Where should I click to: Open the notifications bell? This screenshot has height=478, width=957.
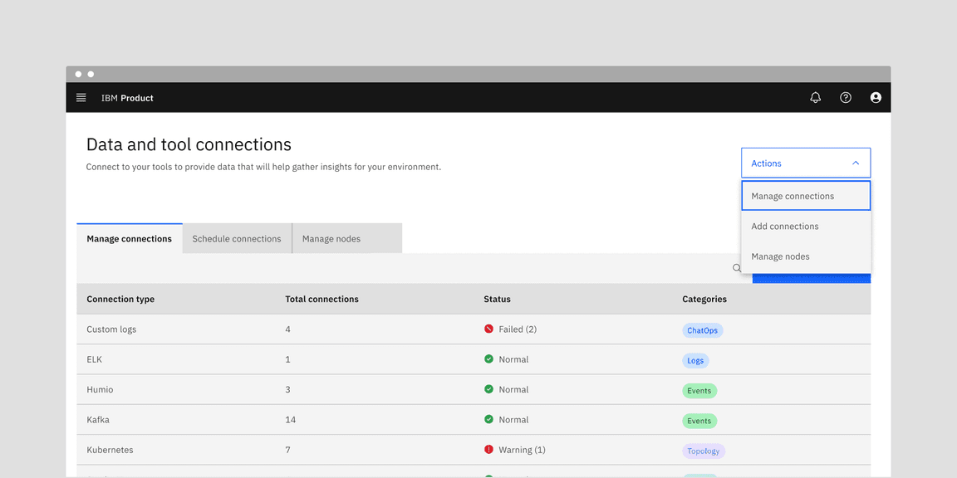click(x=815, y=97)
